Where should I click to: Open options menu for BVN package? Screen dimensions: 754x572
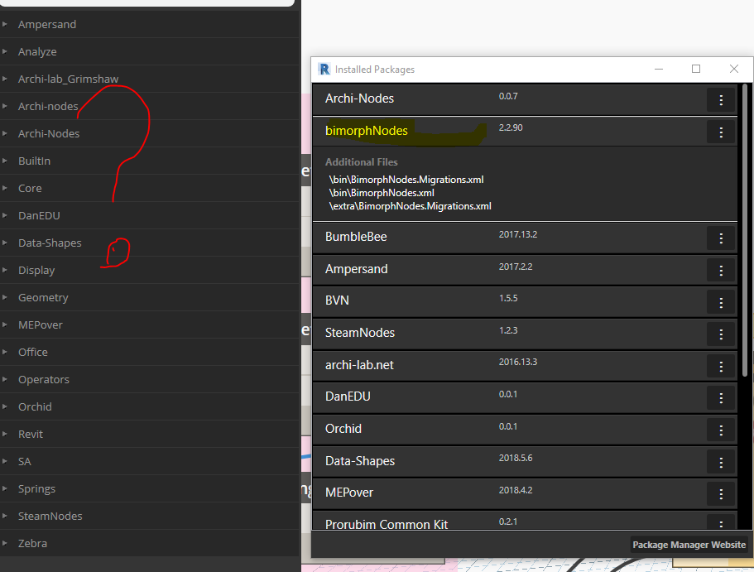720,303
